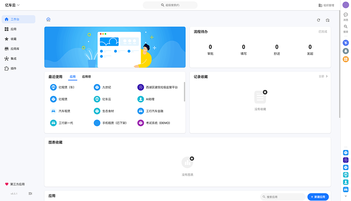
Task: Expand 全部 in 记录收藏 panel
Action: [x=323, y=76]
